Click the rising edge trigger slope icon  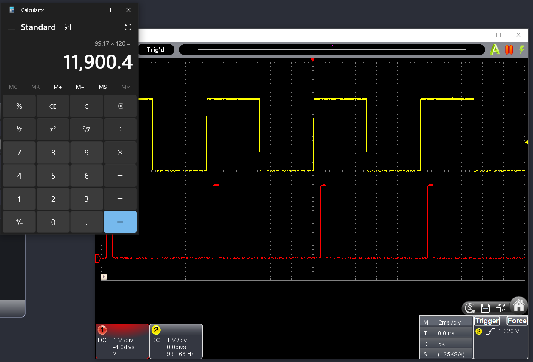point(491,331)
